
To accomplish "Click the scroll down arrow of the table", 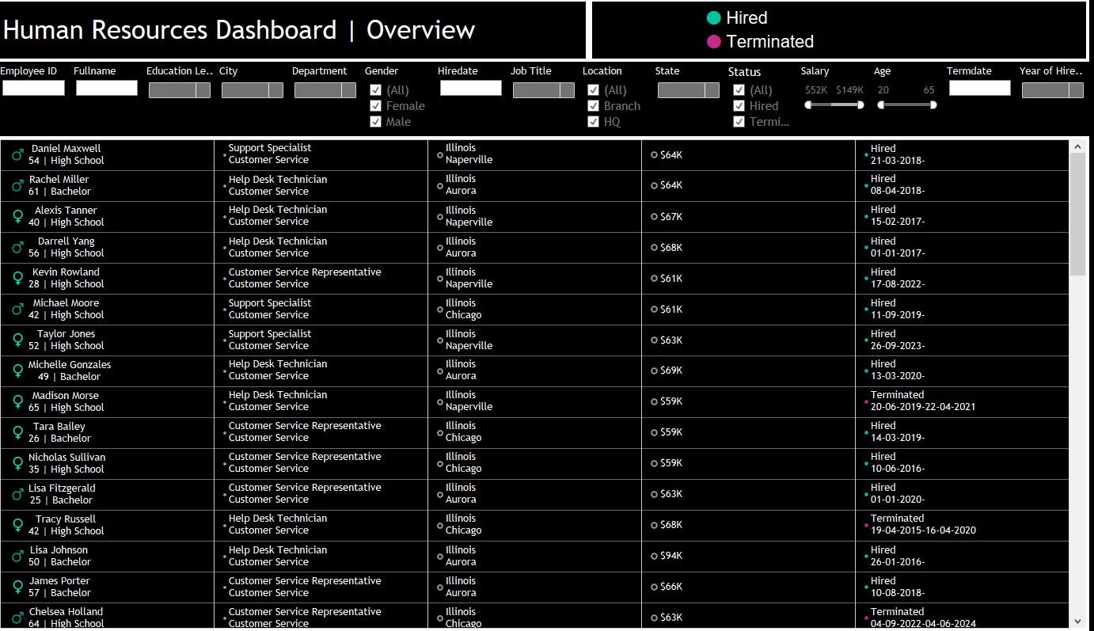I will pyautogui.click(x=1077, y=621).
